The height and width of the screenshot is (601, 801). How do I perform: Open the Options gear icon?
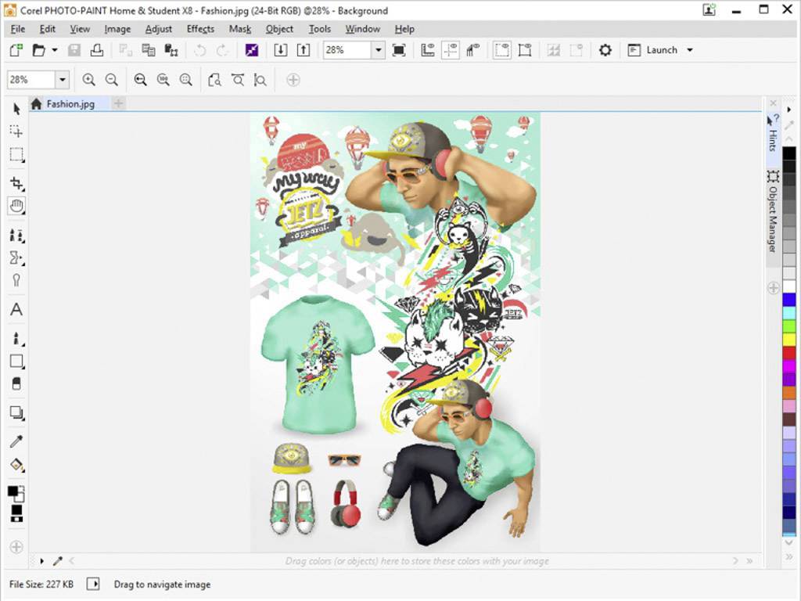coord(605,50)
